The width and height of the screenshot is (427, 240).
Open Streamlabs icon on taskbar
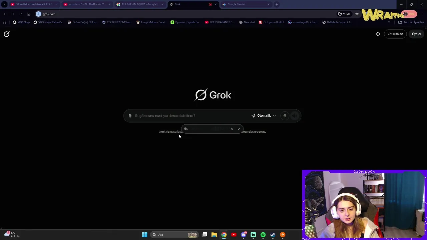tap(253, 235)
